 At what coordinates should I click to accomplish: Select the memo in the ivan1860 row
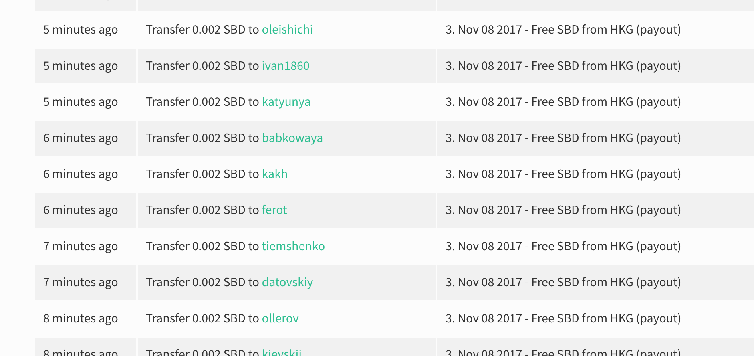click(563, 66)
